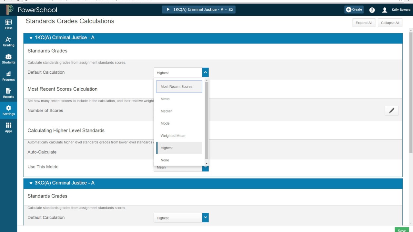Click the page vertical scrollbar
This screenshot has height=232, width=413.
tap(411, 92)
